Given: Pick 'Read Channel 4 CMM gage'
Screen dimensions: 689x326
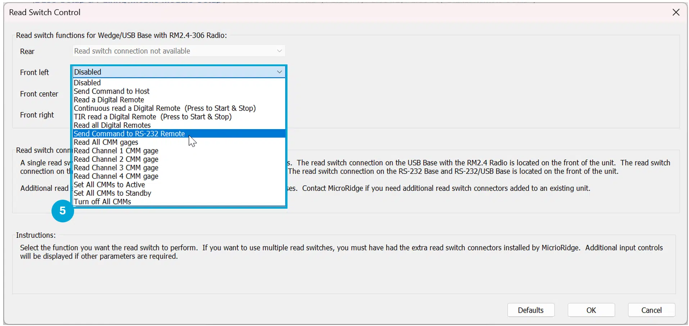Looking at the screenshot, I should pyautogui.click(x=179, y=176).
